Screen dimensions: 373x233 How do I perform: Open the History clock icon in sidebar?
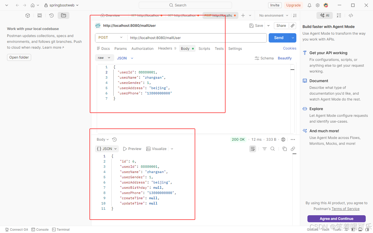(x=52, y=15)
